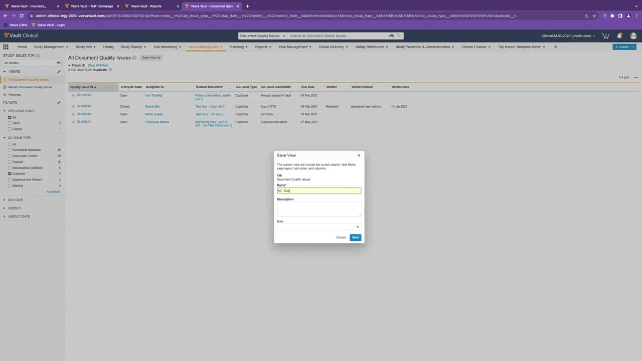
Task: Click the Save View As button
Action: (151, 58)
